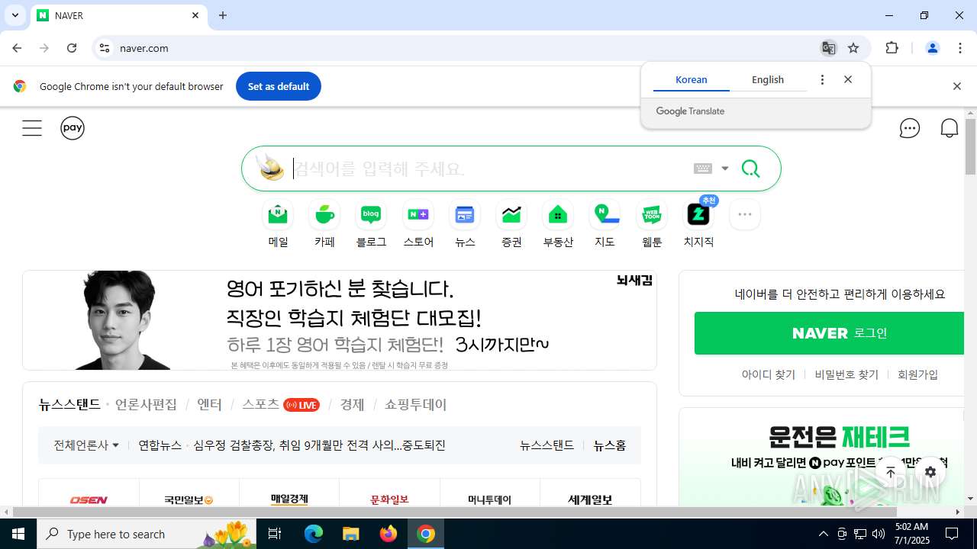
Task: Open the Naver Pay icon
Action: click(x=73, y=128)
